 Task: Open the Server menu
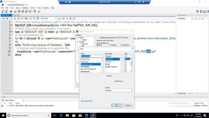point(33,8)
